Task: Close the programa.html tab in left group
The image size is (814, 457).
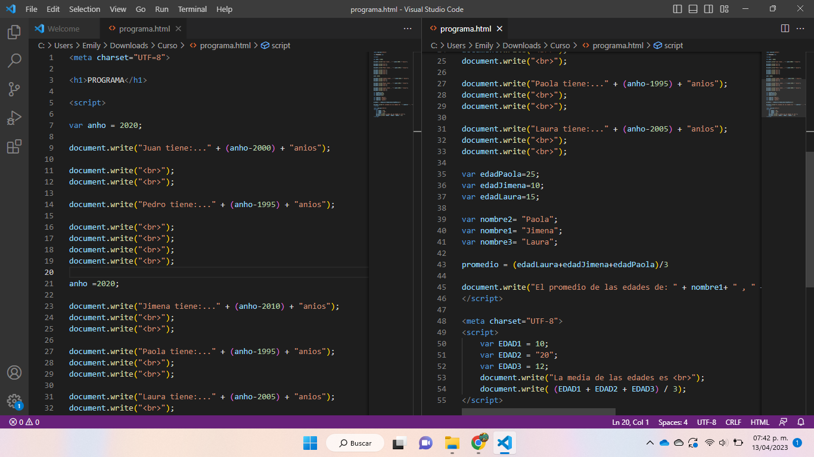Action: (178, 29)
